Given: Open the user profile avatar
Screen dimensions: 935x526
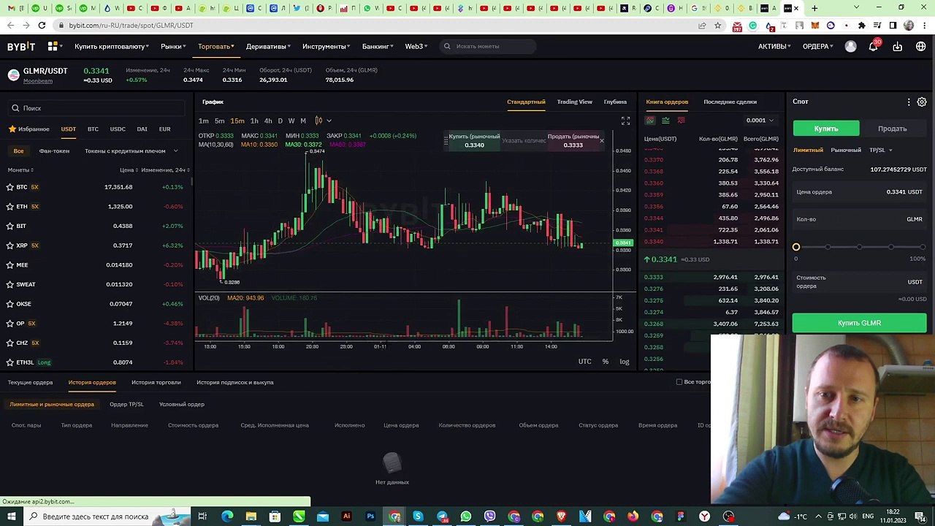Looking at the screenshot, I should (850, 46).
